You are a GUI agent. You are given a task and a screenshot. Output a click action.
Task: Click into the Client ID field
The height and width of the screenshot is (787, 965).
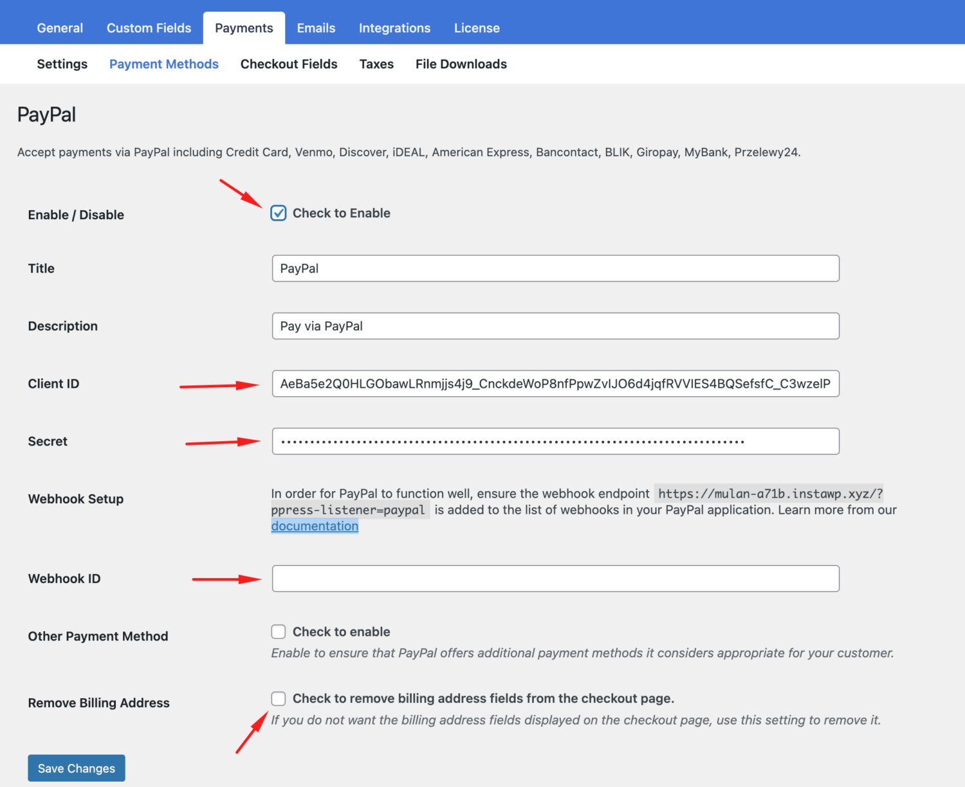tap(556, 384)
